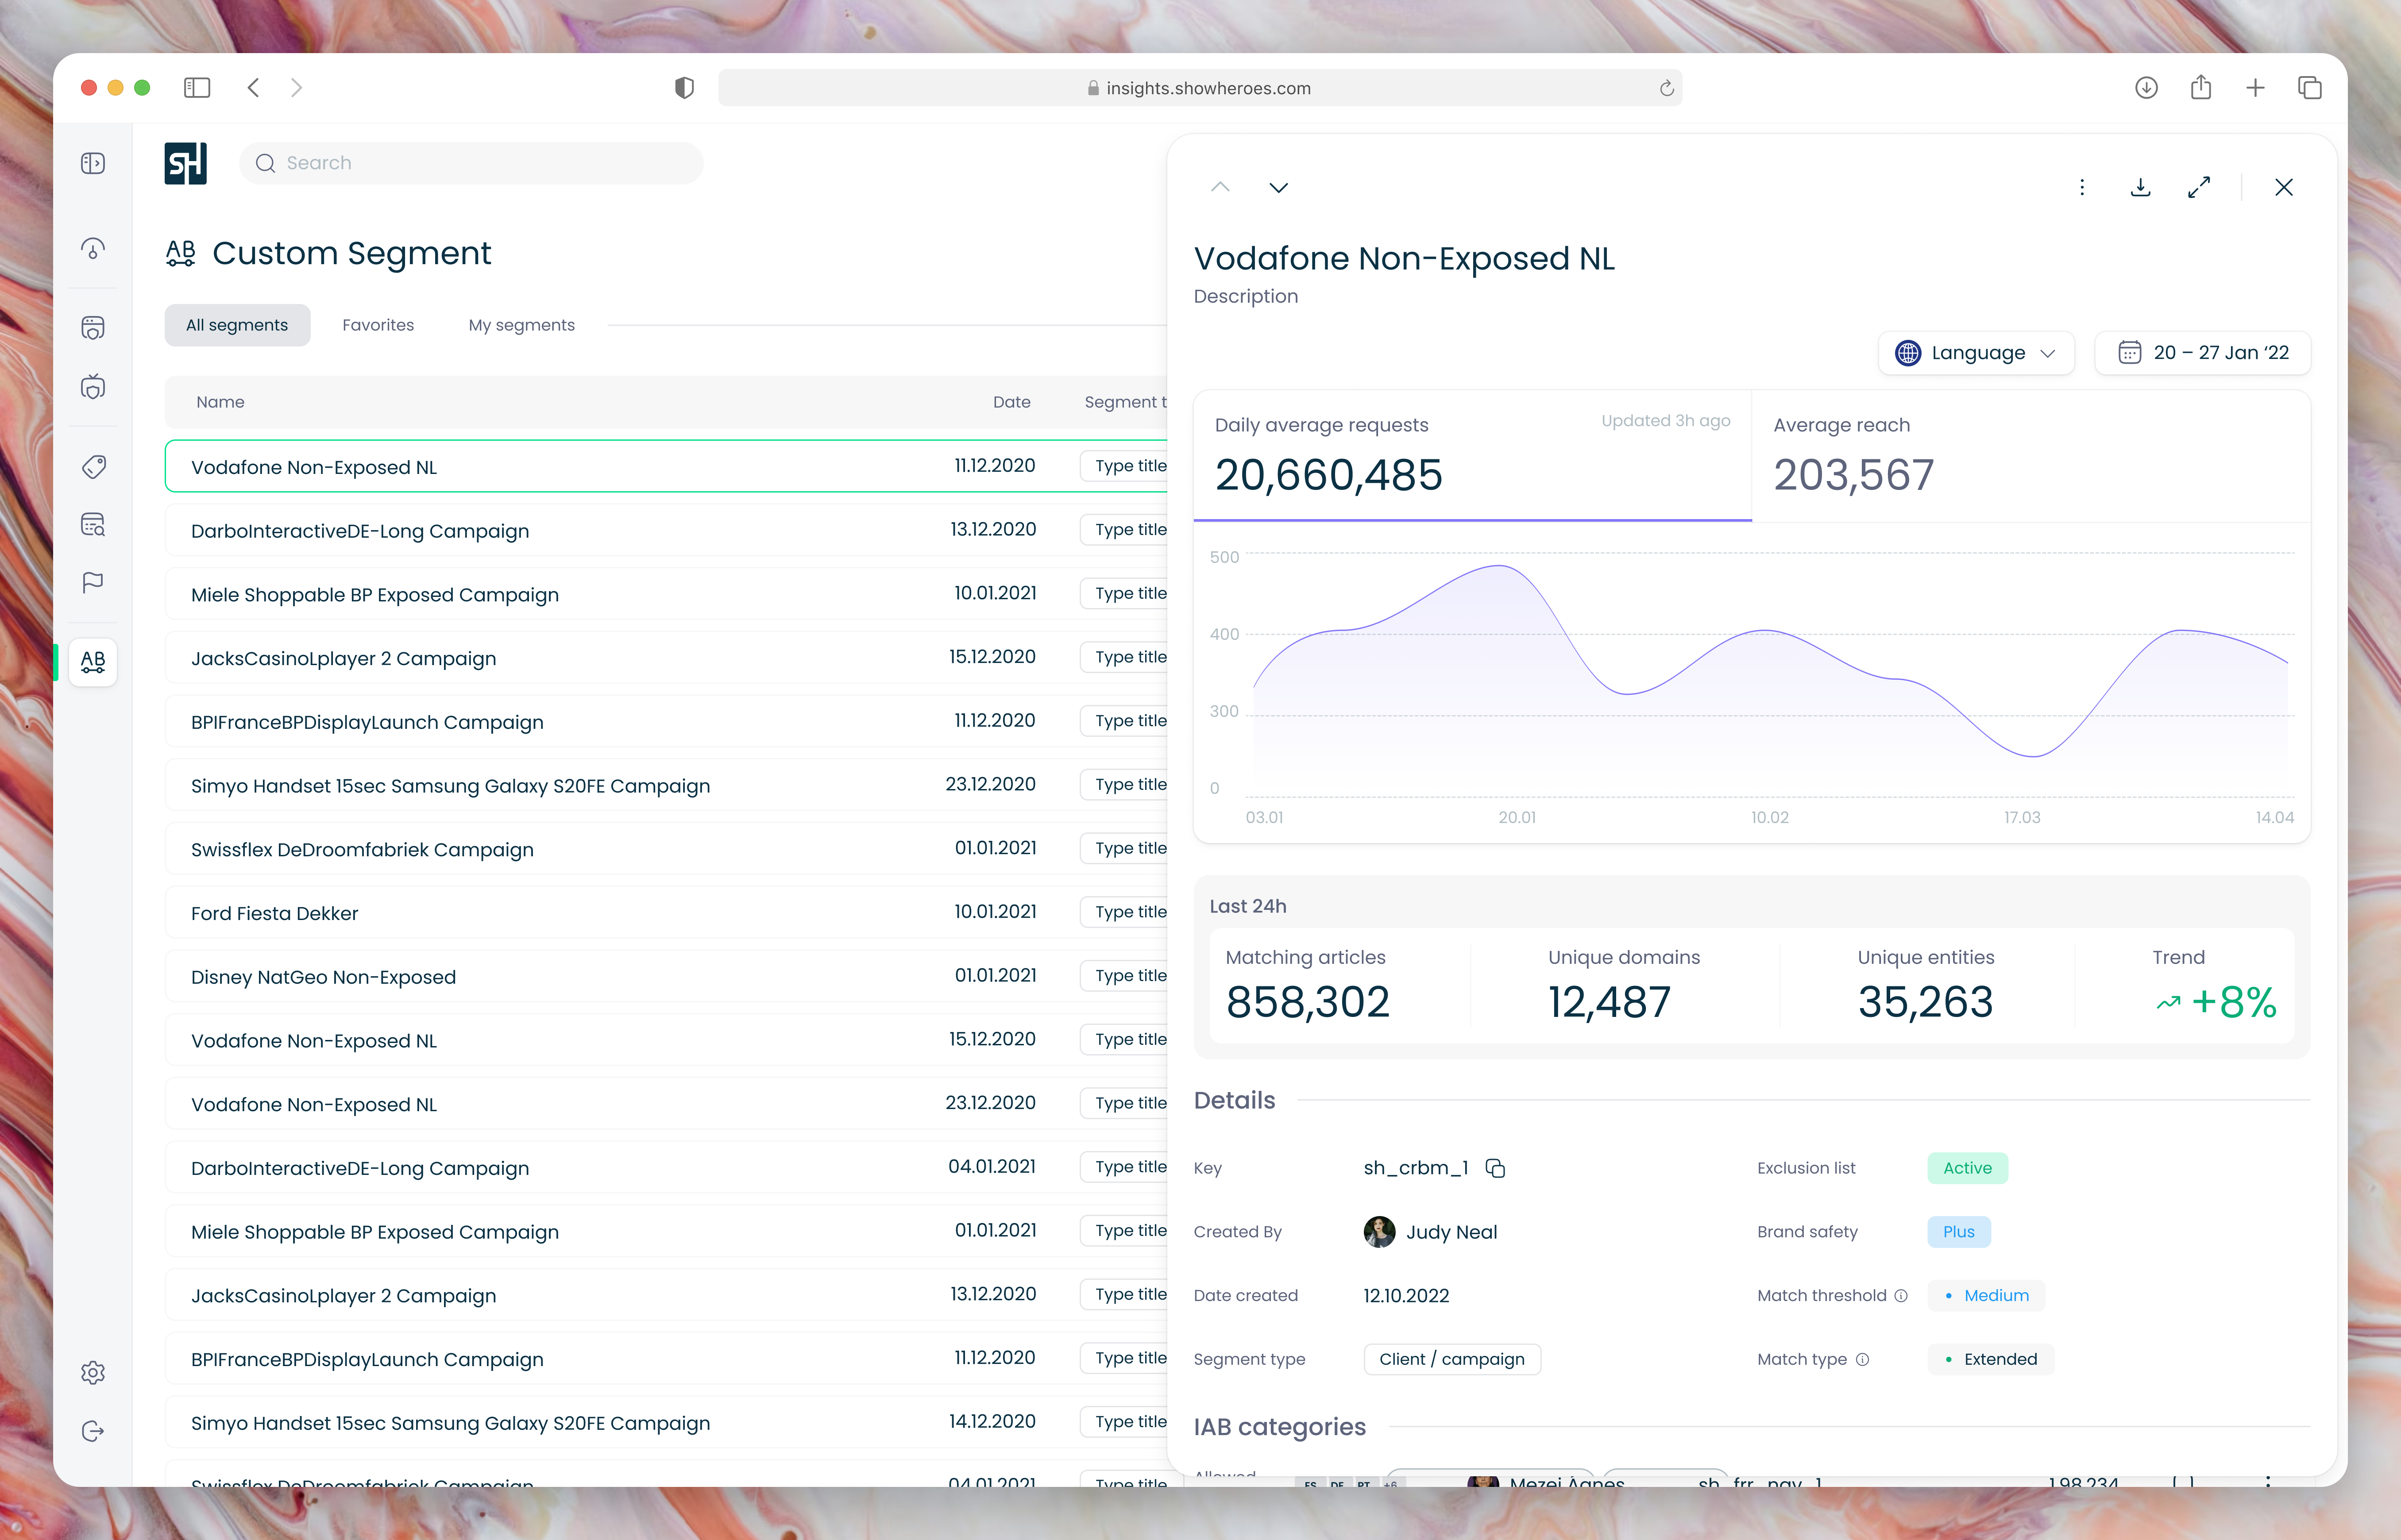Collapse the app sidebar panel icon
Screen dimensions: 2401x1540
click(93, 163)
